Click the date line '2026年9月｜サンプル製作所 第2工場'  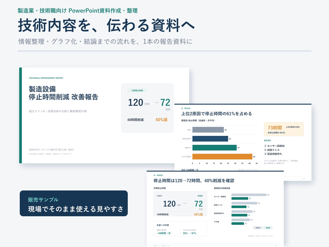pos(52,150)
